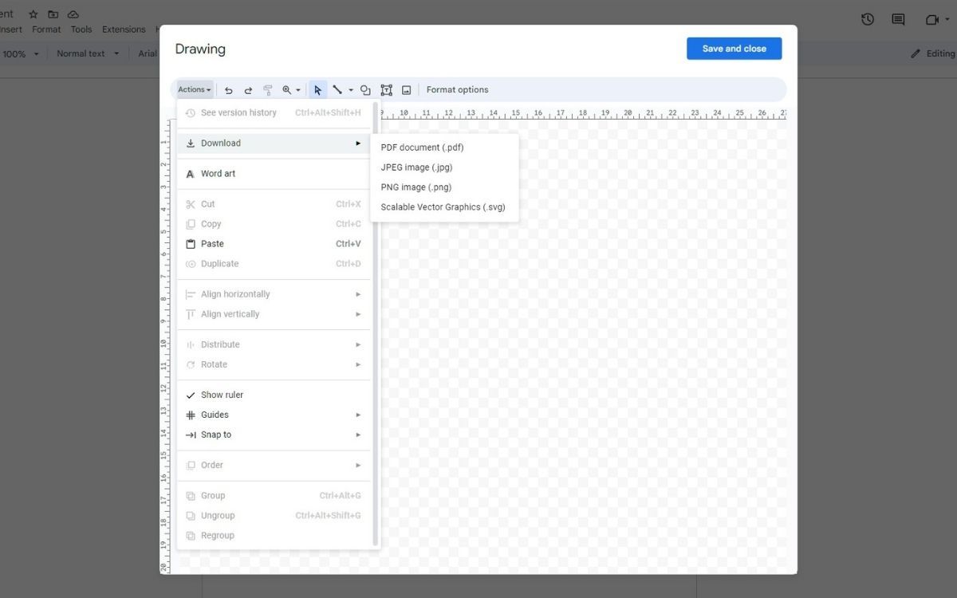The image size is (957, 598).
Task: Choose the Select arrow tool
Action: (317, 90)
